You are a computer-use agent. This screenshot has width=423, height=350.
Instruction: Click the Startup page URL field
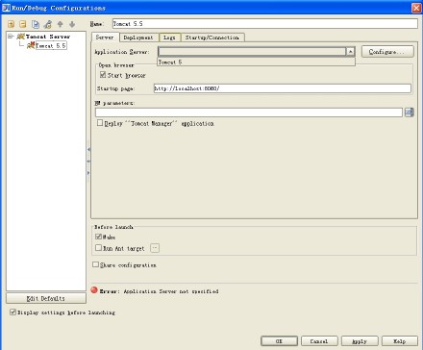[283, 88]
